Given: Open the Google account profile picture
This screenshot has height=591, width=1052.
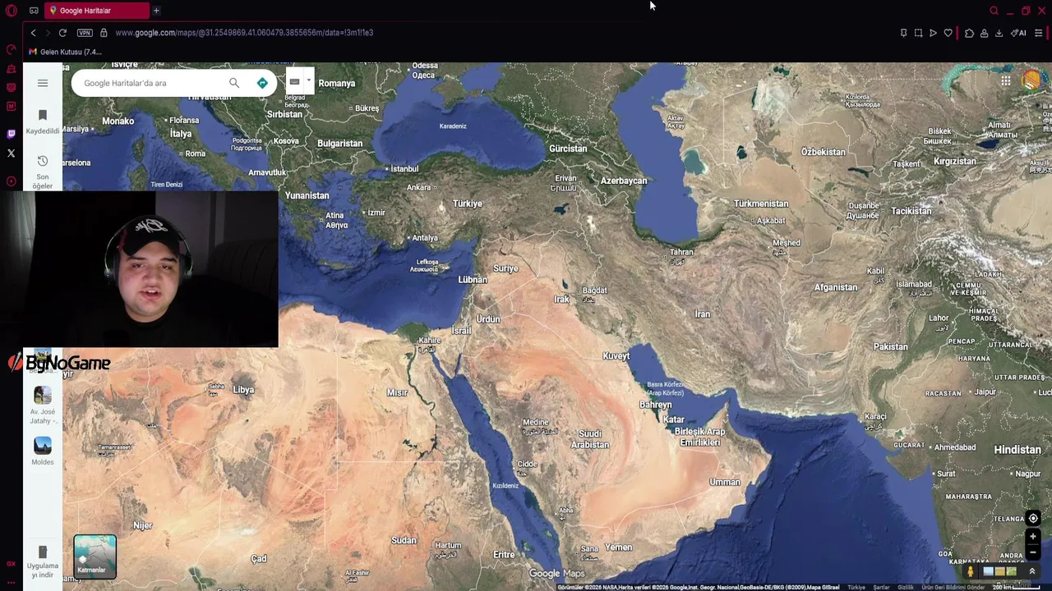Looking at the screenshot, I should pos(1032,80).
